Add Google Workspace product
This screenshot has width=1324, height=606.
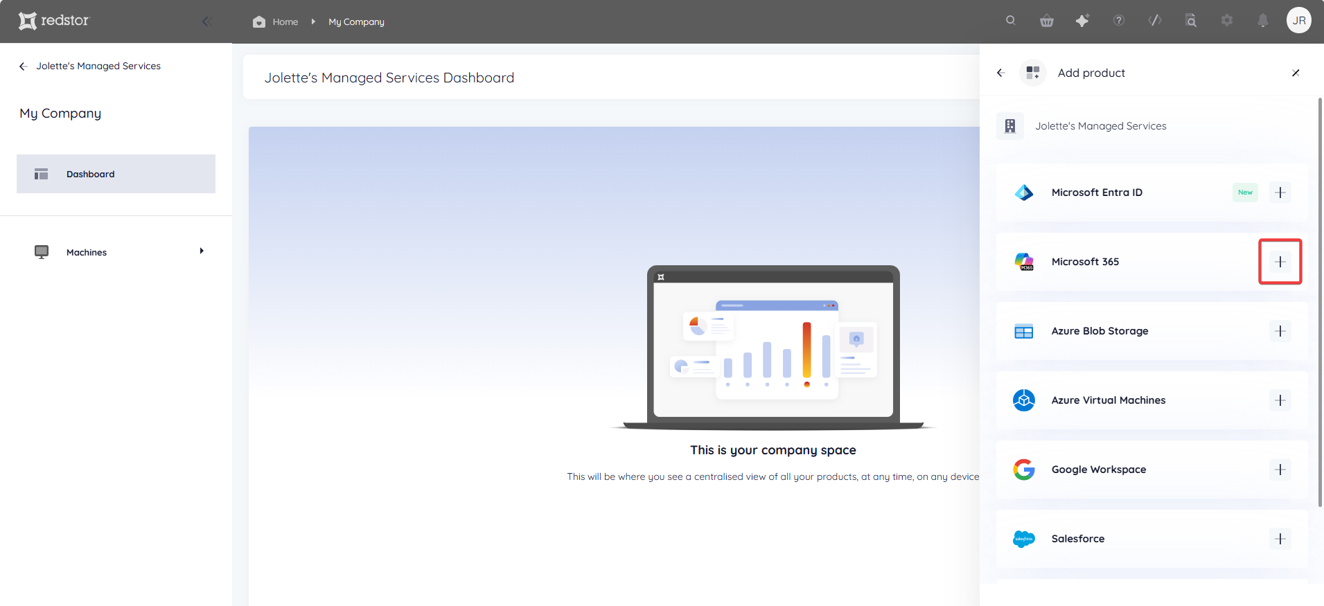[1280, 470]
